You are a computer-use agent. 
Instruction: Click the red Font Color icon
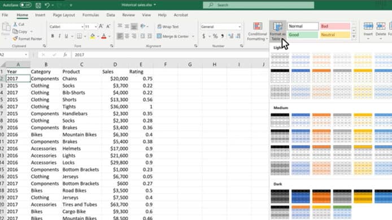click(104, 36)
